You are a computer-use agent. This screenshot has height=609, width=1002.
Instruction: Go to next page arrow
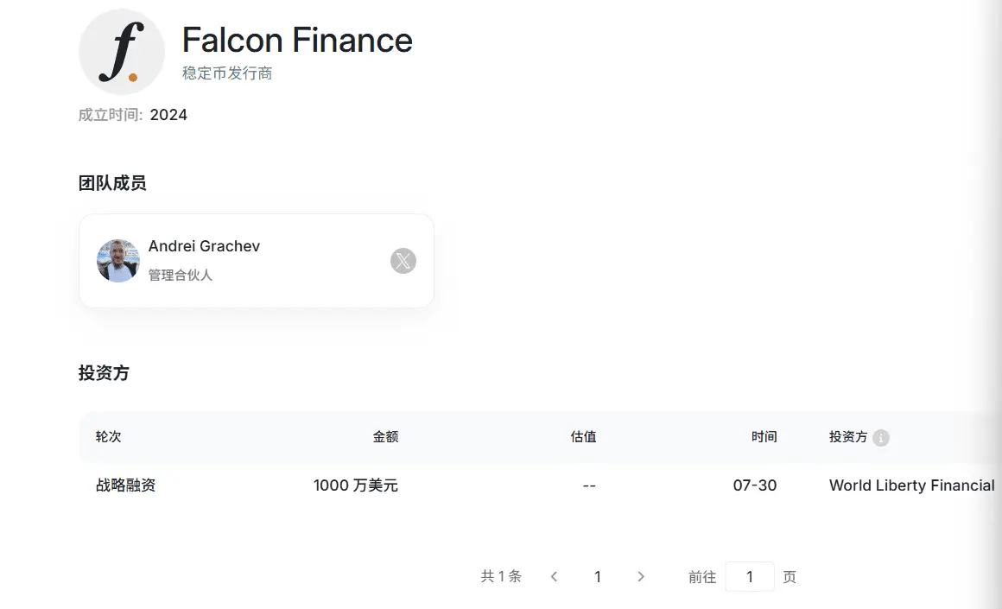pos(641,576)
